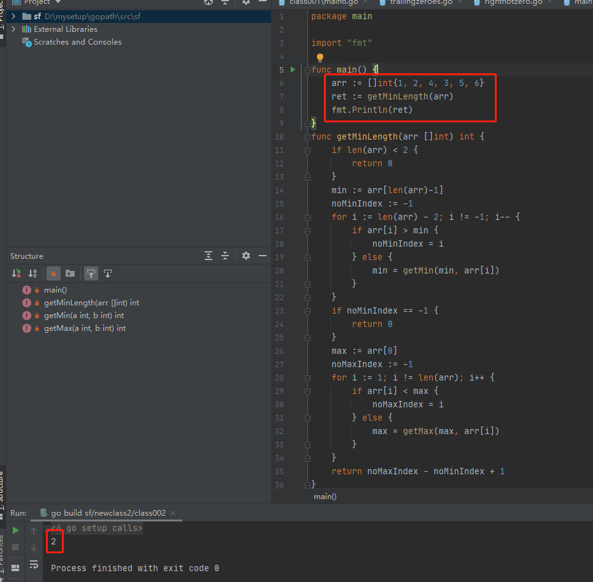
Task: Click line number 35 in gutter
Action: tap(279, 472)
